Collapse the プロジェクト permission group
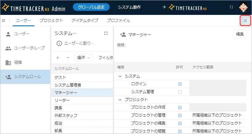The image size is (252, 134). (x=120, y=99)
